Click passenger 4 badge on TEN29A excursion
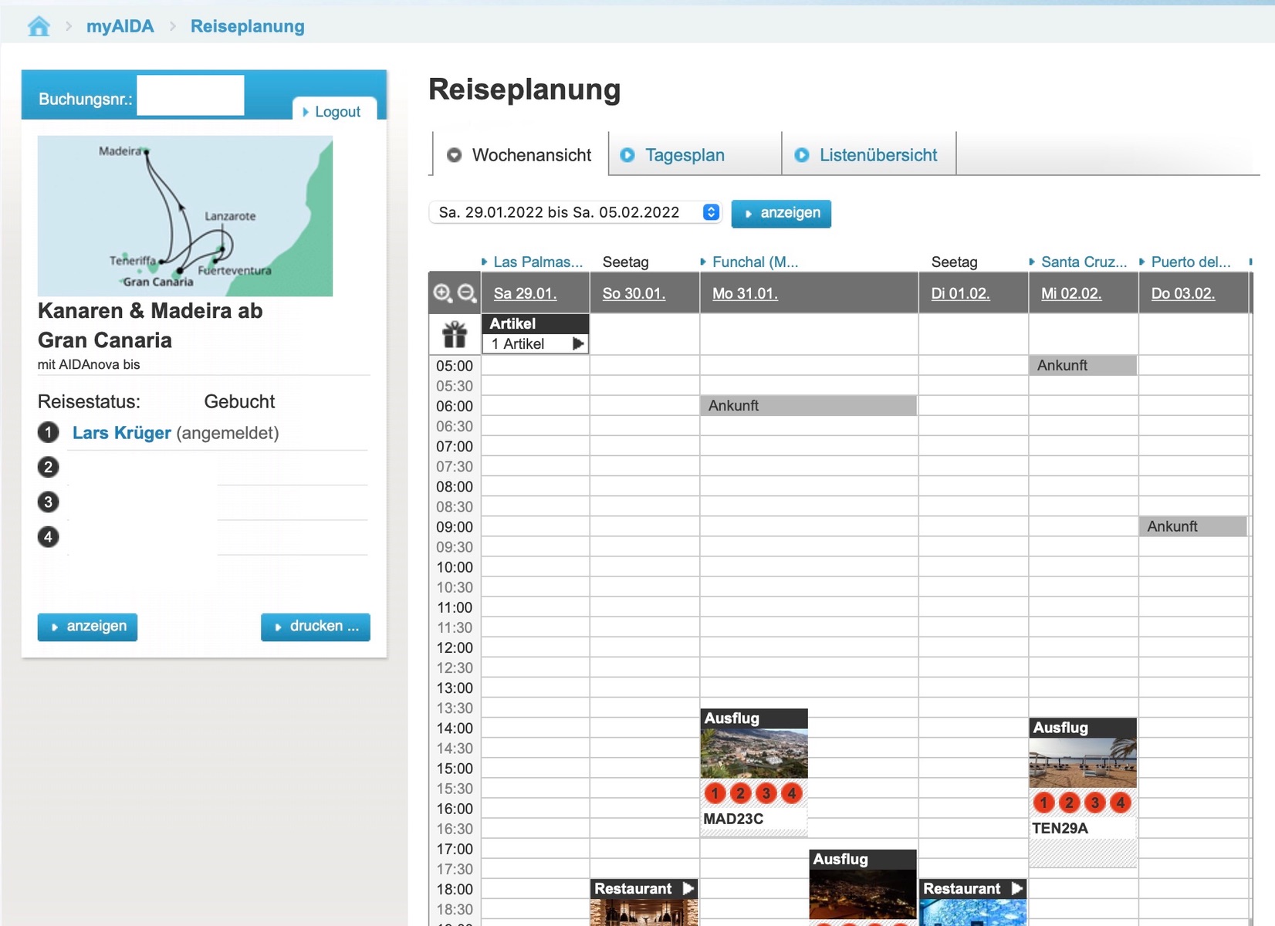 1120,803
